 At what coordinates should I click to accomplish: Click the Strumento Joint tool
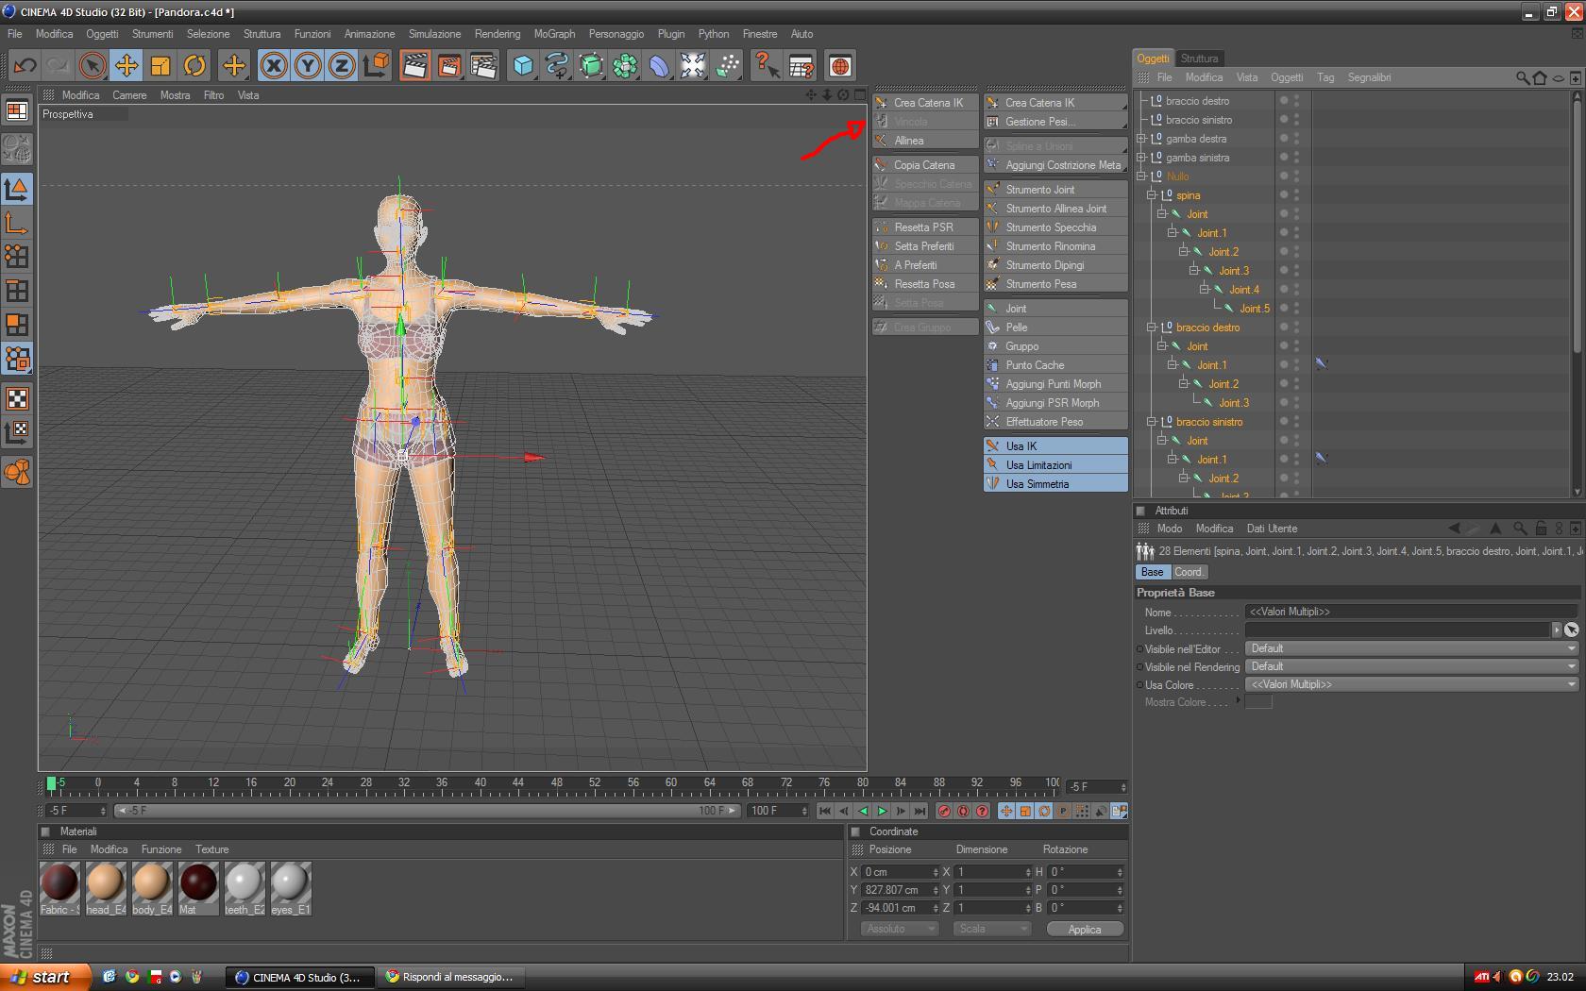coord(1039,190)
